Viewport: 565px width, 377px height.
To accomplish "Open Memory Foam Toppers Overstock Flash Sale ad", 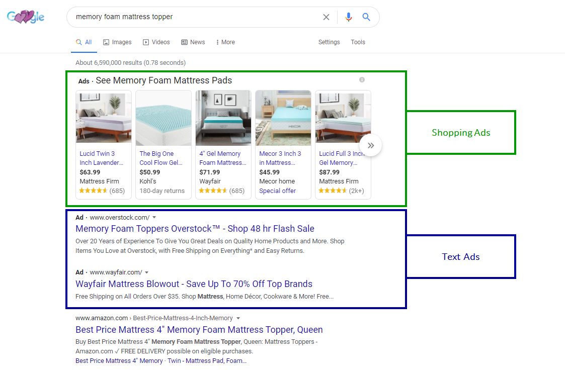I will (195, 229).
